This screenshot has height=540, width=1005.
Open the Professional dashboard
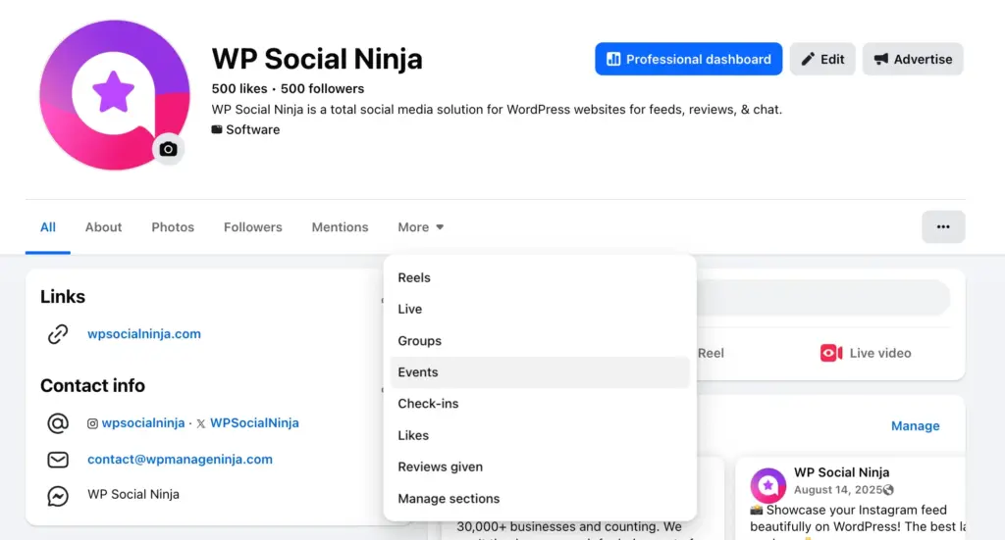click(688, 59)
